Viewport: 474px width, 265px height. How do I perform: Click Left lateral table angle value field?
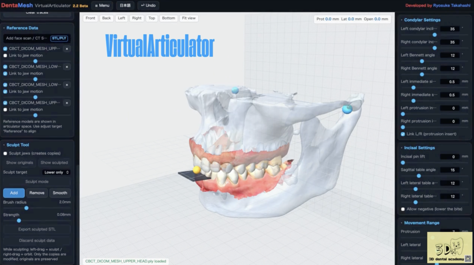(x=450, y=183)
